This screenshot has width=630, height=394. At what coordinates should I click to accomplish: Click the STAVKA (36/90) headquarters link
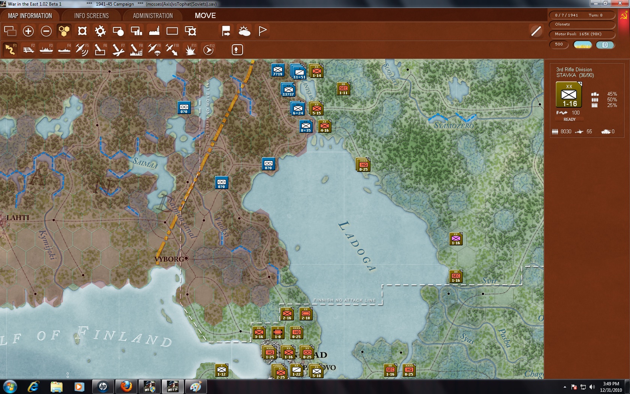[x=575, y=75]
